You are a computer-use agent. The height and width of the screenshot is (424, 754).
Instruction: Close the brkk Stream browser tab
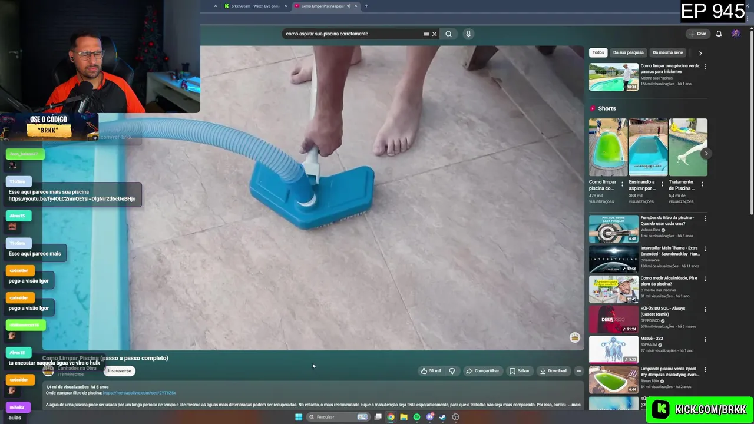coord(286,6)
